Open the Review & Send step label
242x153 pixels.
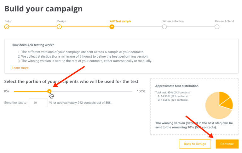pos(224,21)
